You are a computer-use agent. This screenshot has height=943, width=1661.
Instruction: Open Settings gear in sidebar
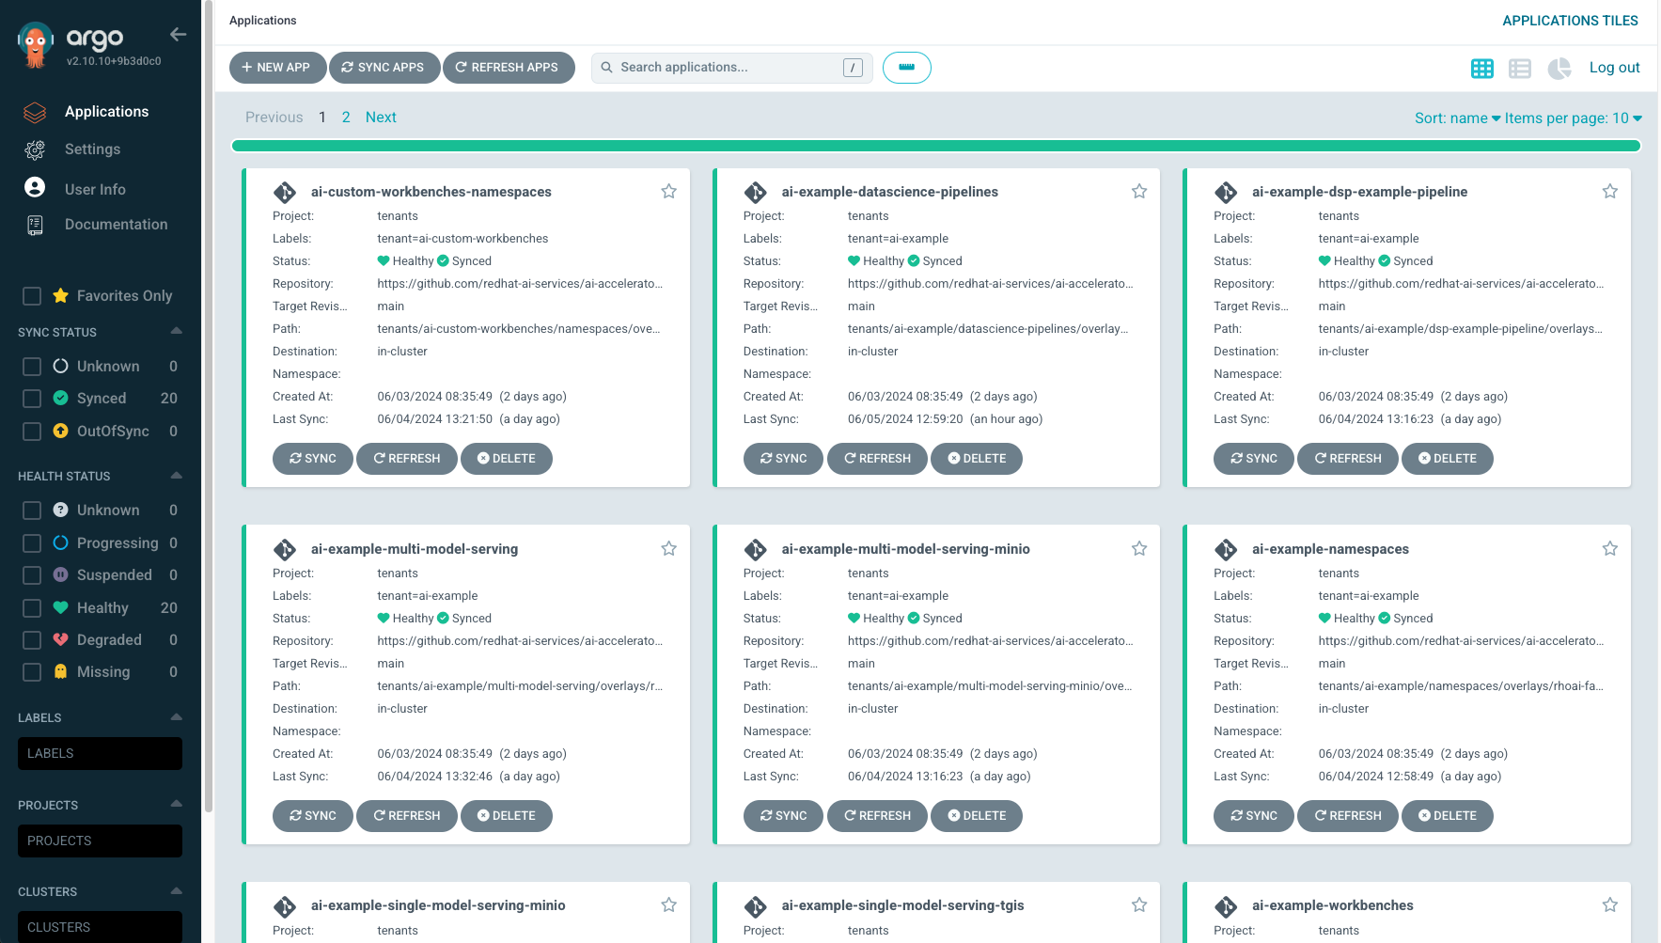35,149
